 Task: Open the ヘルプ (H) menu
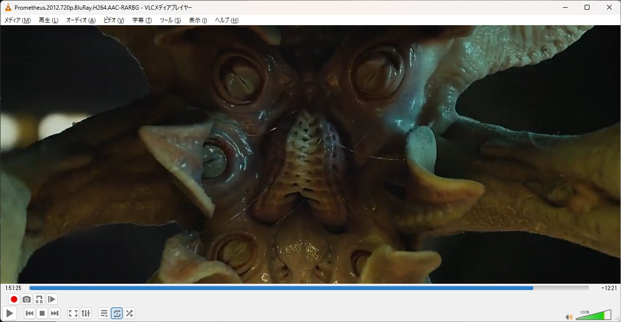click(x=227, y=20)
